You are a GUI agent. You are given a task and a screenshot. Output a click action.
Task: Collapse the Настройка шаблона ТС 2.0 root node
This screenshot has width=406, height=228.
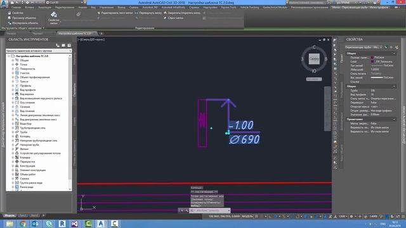(x=8, y=56)
